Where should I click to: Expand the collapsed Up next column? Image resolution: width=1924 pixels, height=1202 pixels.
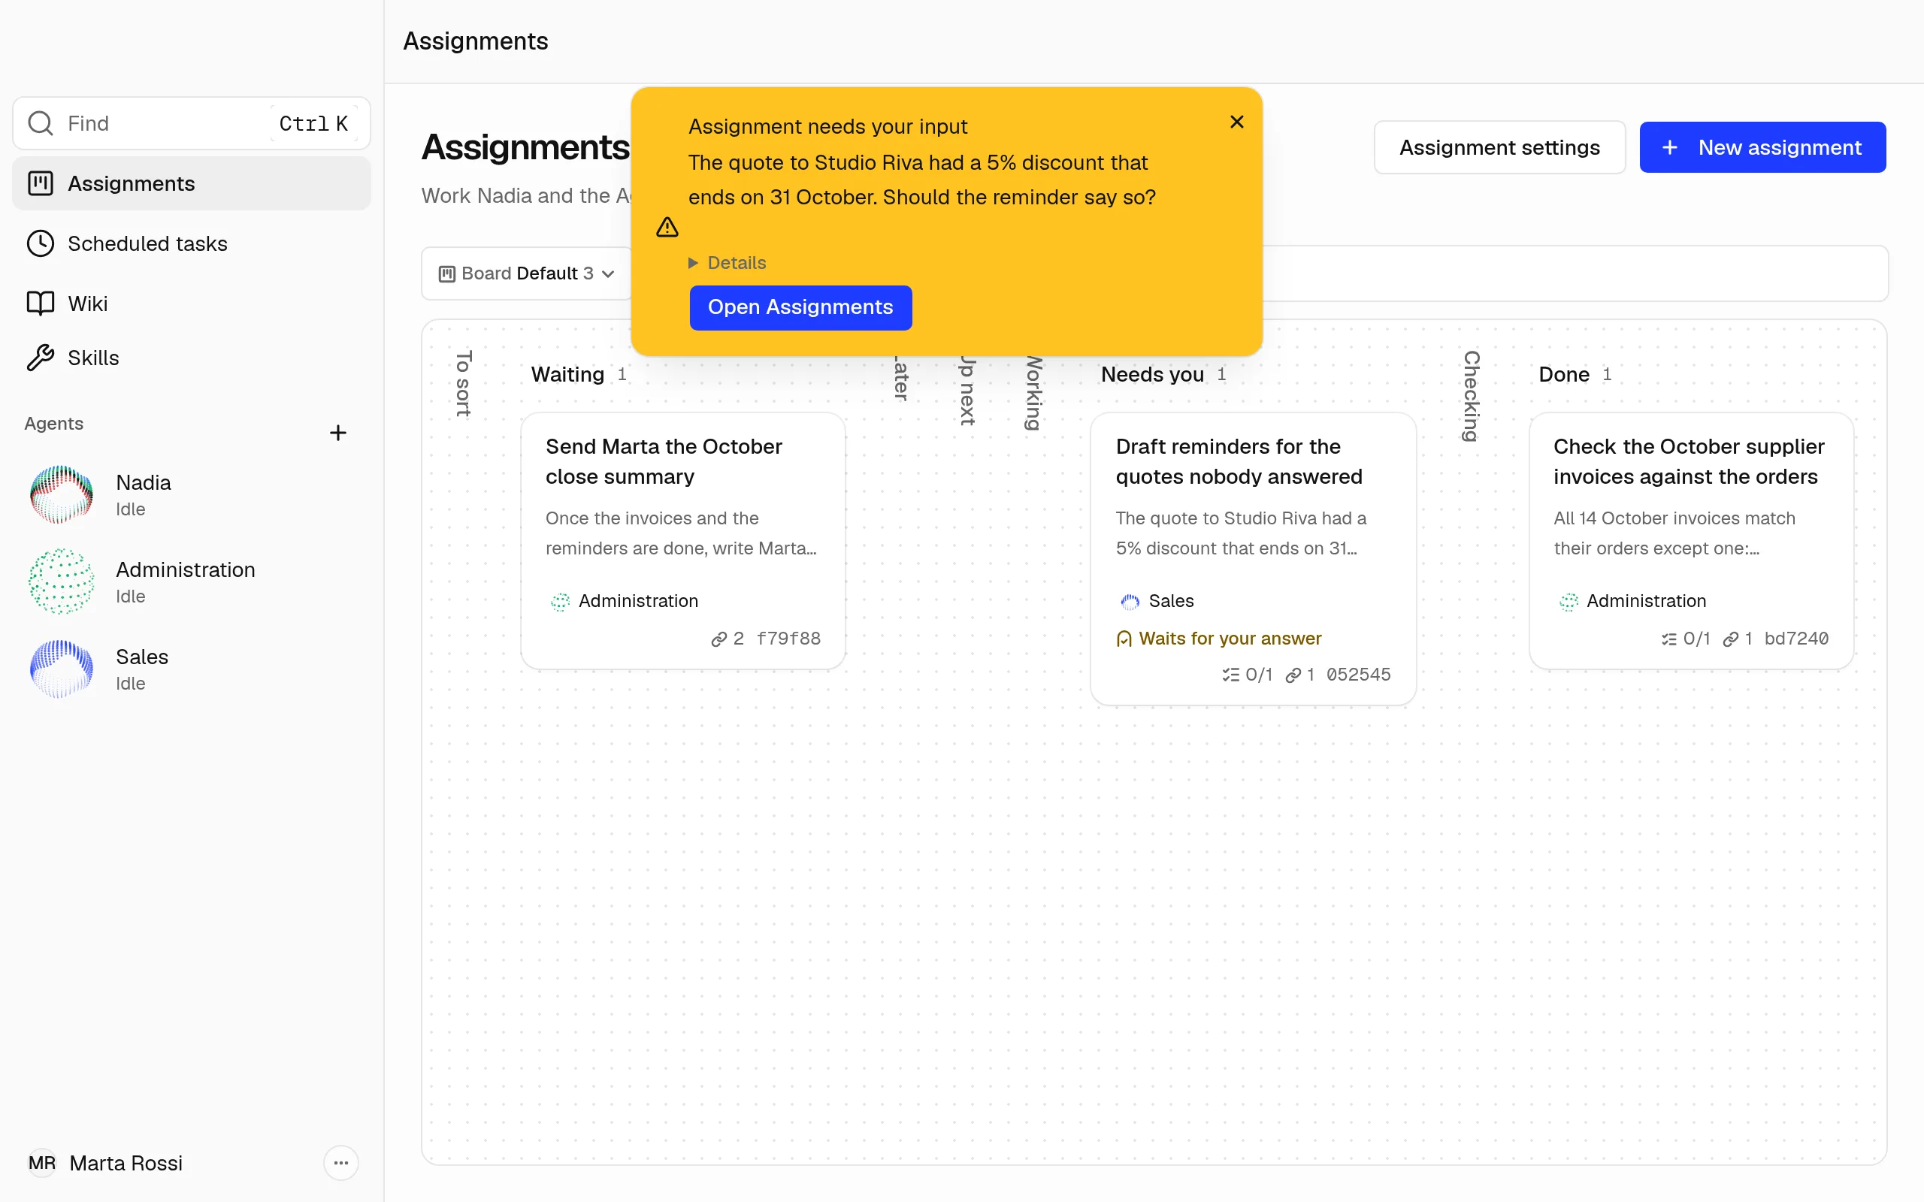pyautogui.click(x=967, y=390)
